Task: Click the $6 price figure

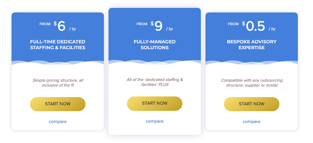Action: coord(59,26)
